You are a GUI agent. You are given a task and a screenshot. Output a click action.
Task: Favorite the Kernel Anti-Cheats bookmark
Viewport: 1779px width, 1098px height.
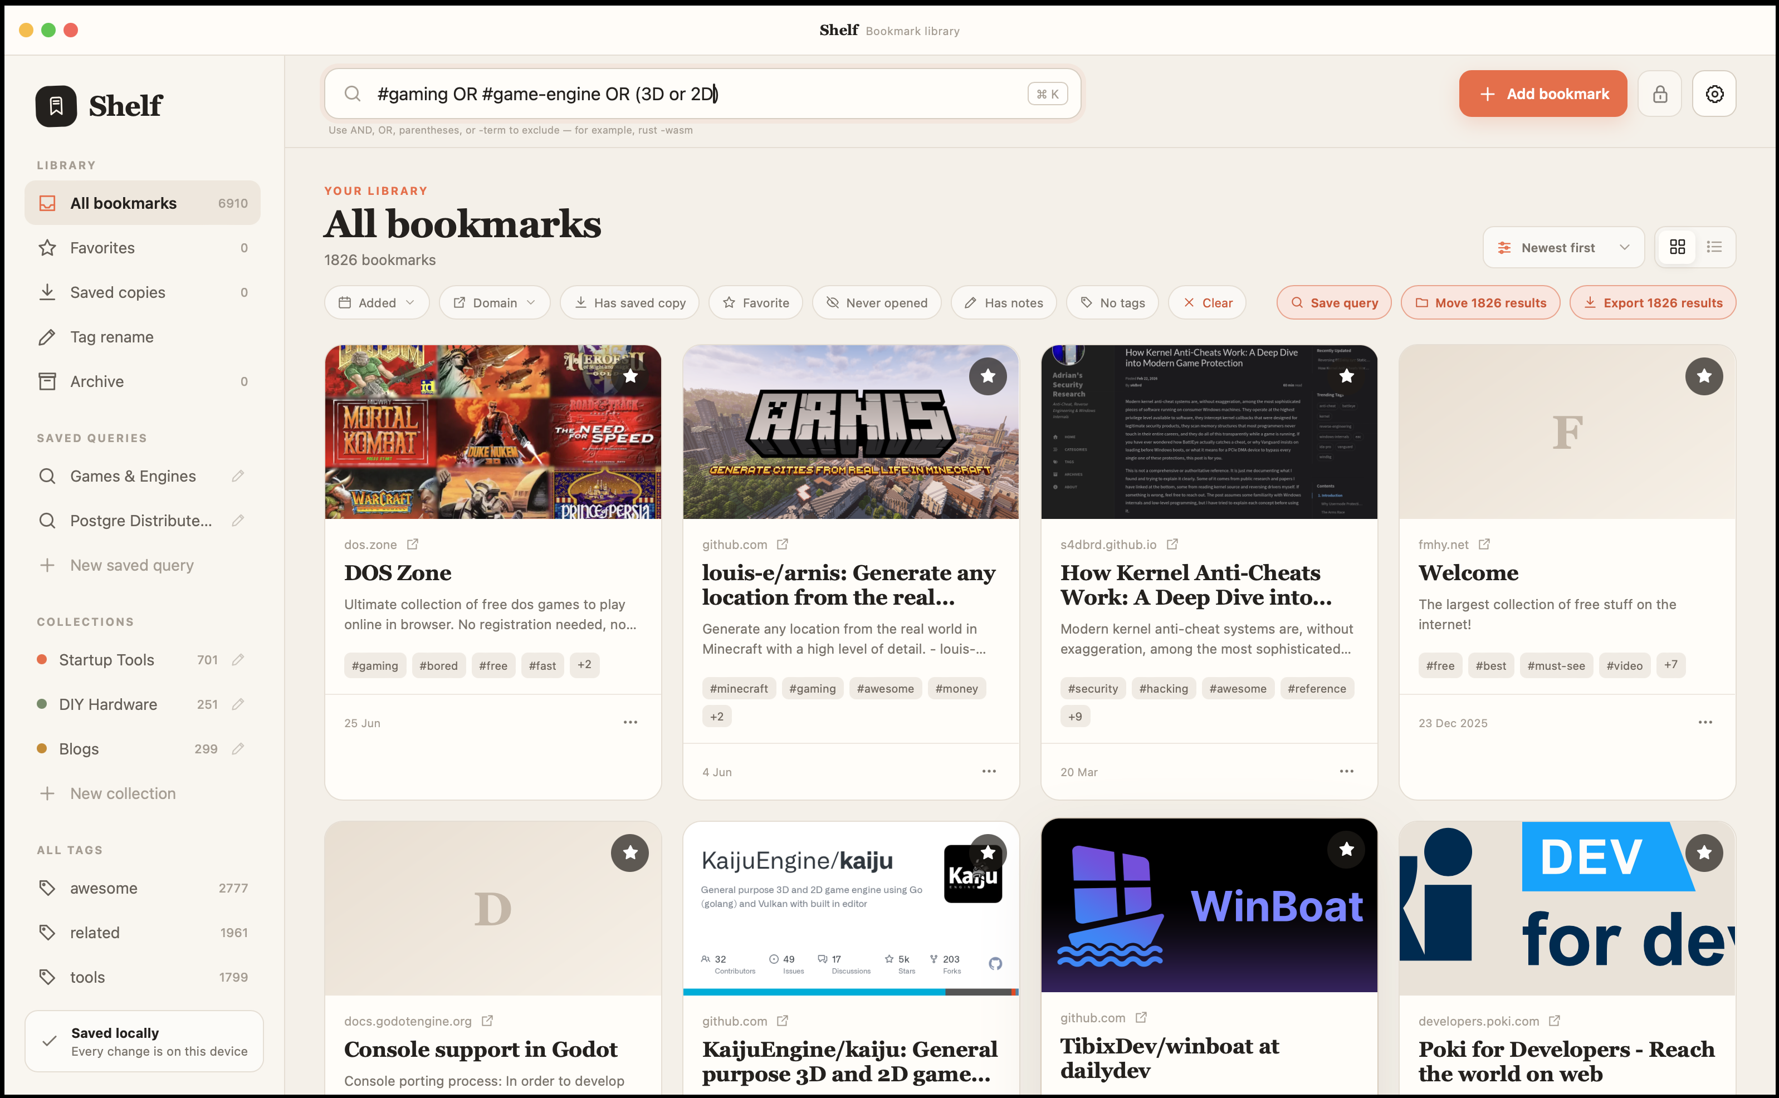[x=1346, y=376]
